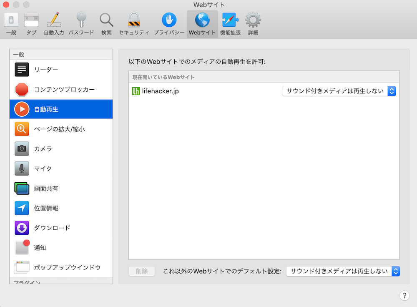
Task: Open autoplay dropdown for lifehacker.jp
Action: pyautogui.click(x=339, y=91)
